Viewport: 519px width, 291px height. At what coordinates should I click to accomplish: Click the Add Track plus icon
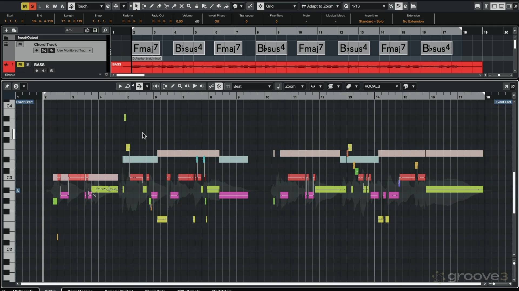(x=6, y=30)
